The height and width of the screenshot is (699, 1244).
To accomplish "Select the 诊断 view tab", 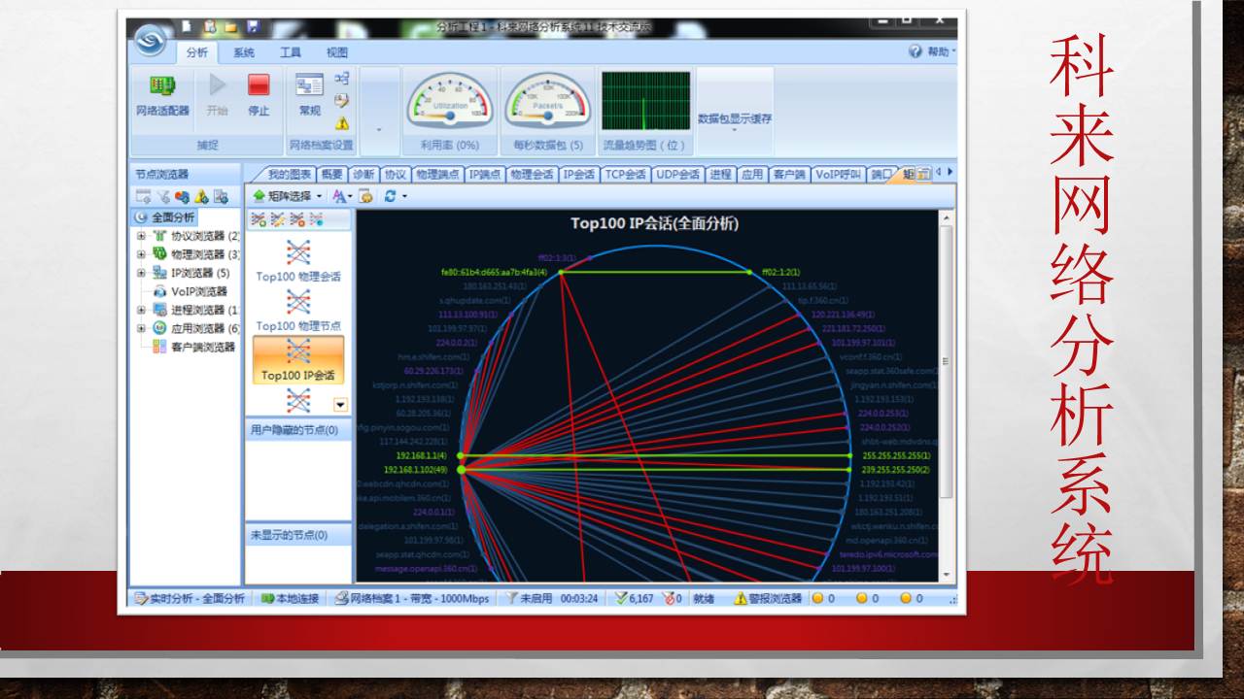I will pos(363,175).
